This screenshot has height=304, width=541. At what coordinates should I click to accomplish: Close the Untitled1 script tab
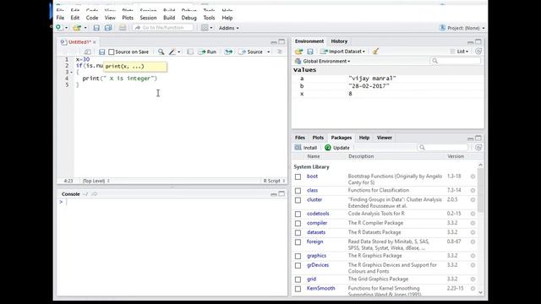[94, 42]
